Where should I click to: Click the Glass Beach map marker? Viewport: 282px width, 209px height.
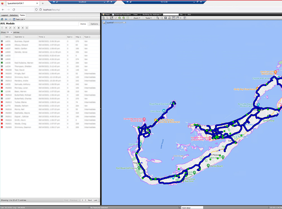164,111
